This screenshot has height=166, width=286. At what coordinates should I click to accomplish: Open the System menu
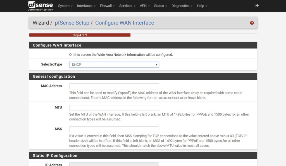[x=65, y=6]
